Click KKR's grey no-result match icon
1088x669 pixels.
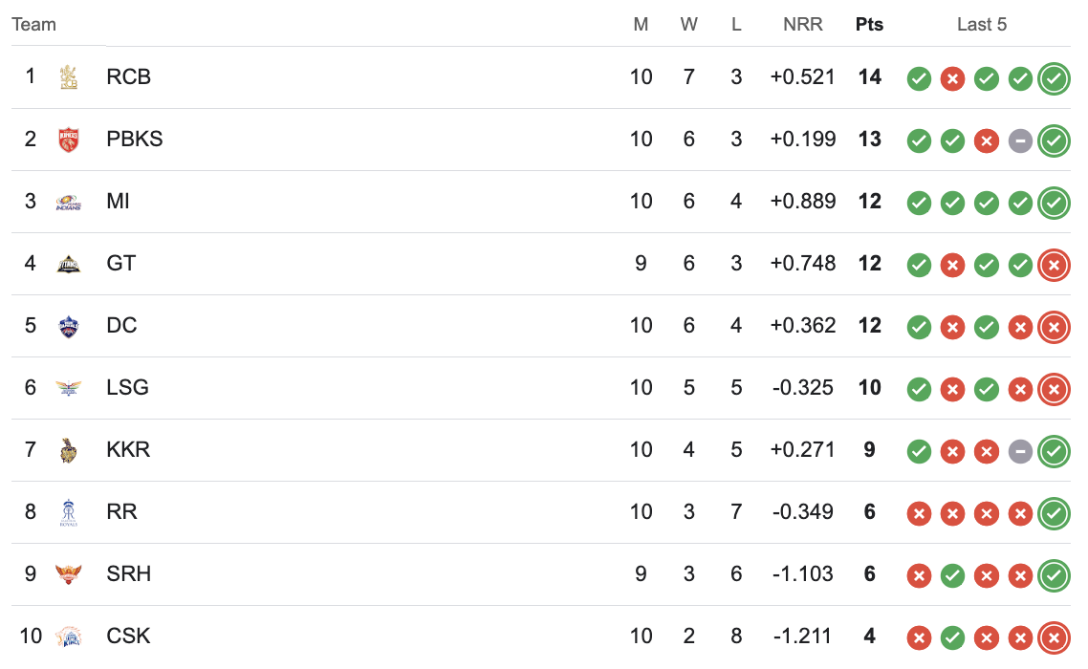(1020, 452)
